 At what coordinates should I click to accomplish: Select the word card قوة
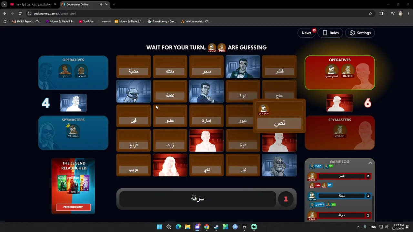point(243,141)
